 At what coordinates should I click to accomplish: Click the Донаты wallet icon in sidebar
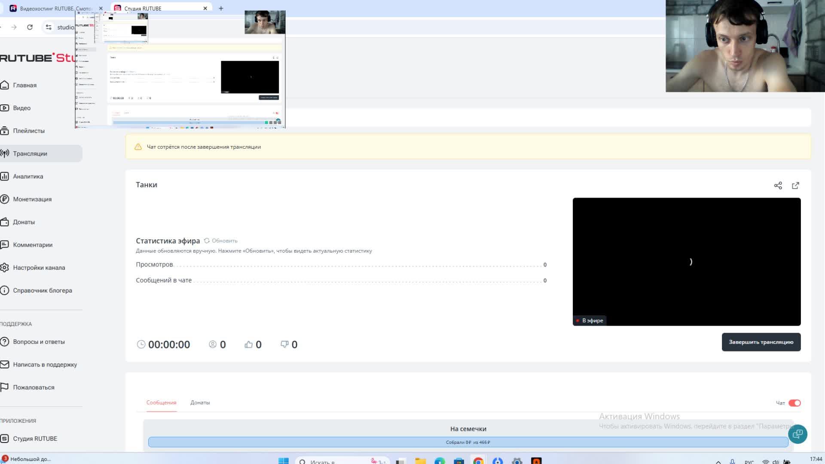coord(5,222)
